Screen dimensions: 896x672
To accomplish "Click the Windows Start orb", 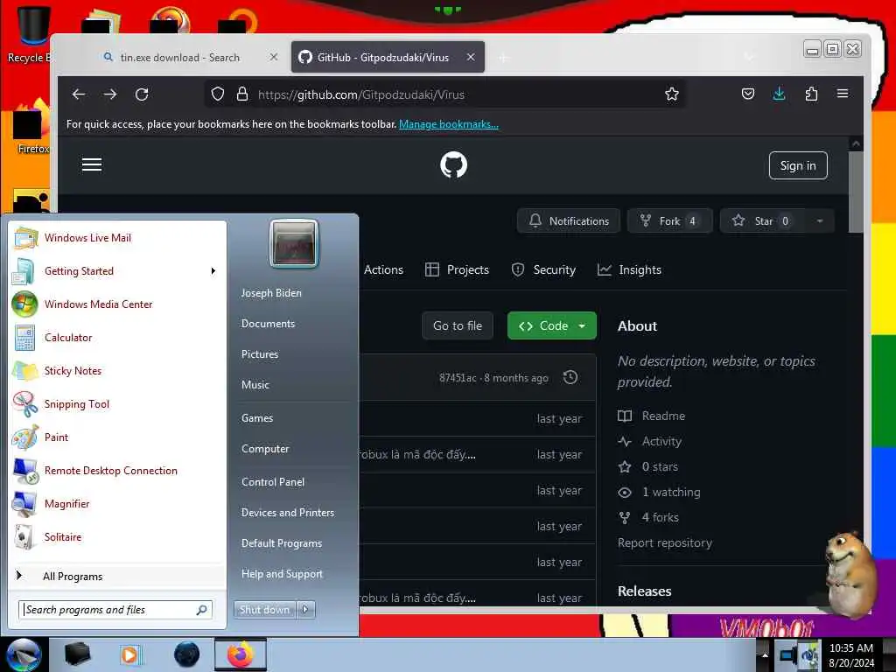I will tap(24, 654).
